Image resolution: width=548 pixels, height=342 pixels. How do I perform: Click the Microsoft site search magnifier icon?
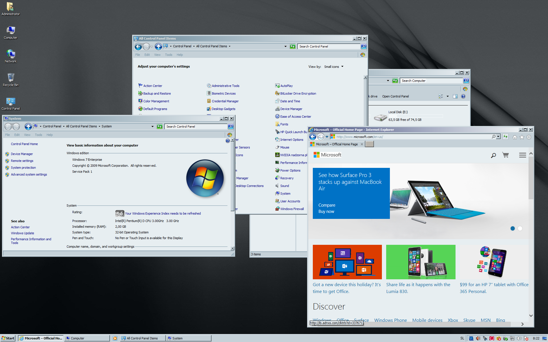pos(493,155)
